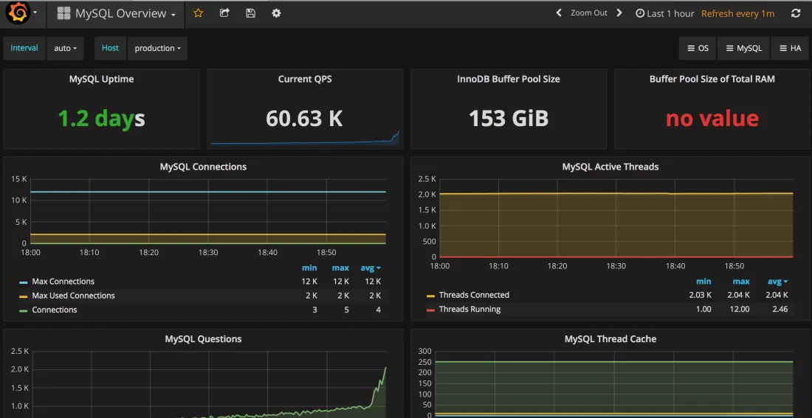This screenshot has height=418, width=812.
Task: Change the Refresh every 1m interval
Action: [738, 13]
